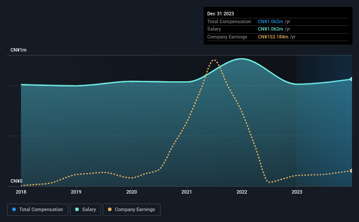This screenshot has height=222, width=359.
Task: Click the Company Earnings tooltip row label
Action: [227, 37]
